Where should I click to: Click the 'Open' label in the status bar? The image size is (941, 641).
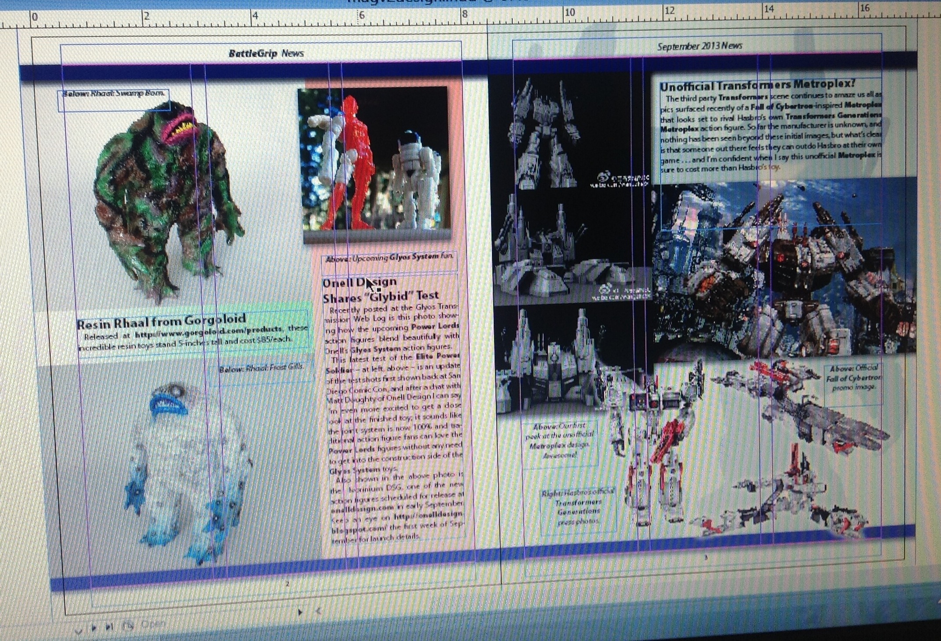pyautogui.click(x=154, y=623)
